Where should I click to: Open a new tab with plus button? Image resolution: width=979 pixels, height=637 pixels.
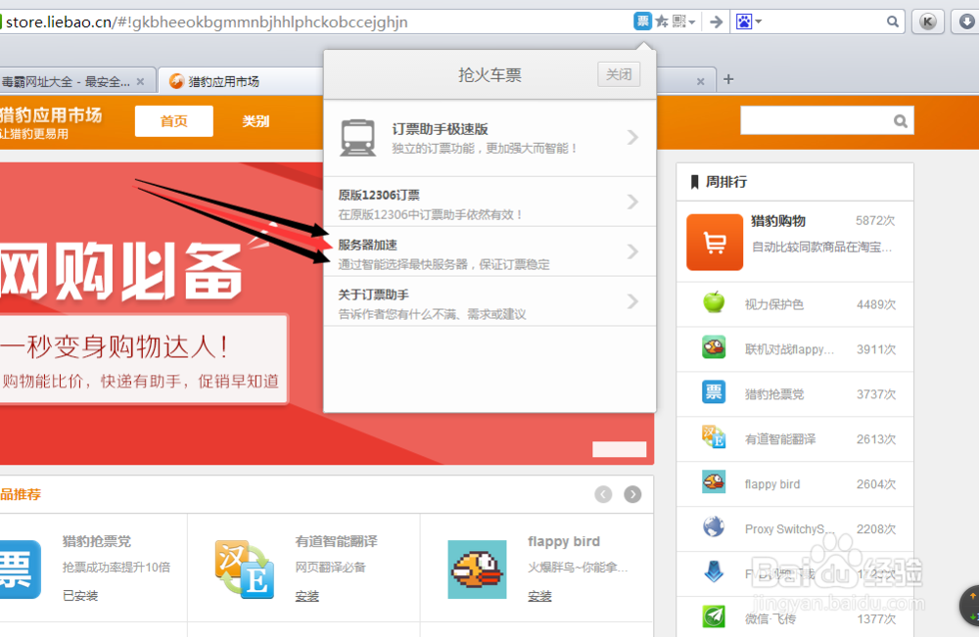pyautogui.click(x=728, y=79)
